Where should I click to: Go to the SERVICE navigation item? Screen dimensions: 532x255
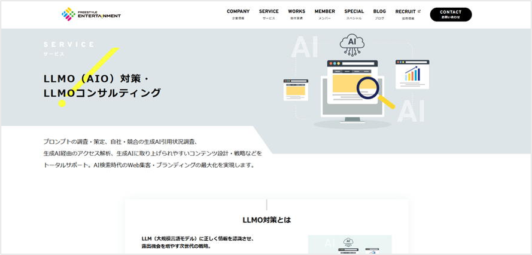(269, 14)
